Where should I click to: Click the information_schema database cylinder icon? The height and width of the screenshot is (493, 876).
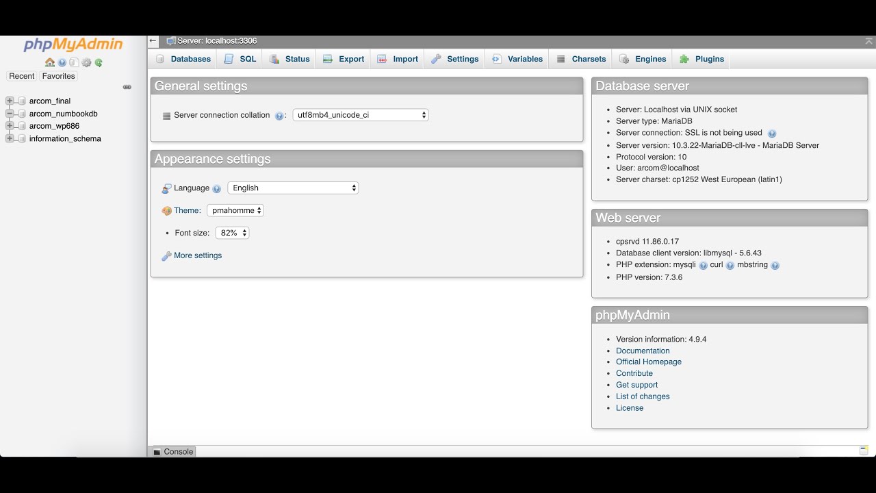[22, 138]
